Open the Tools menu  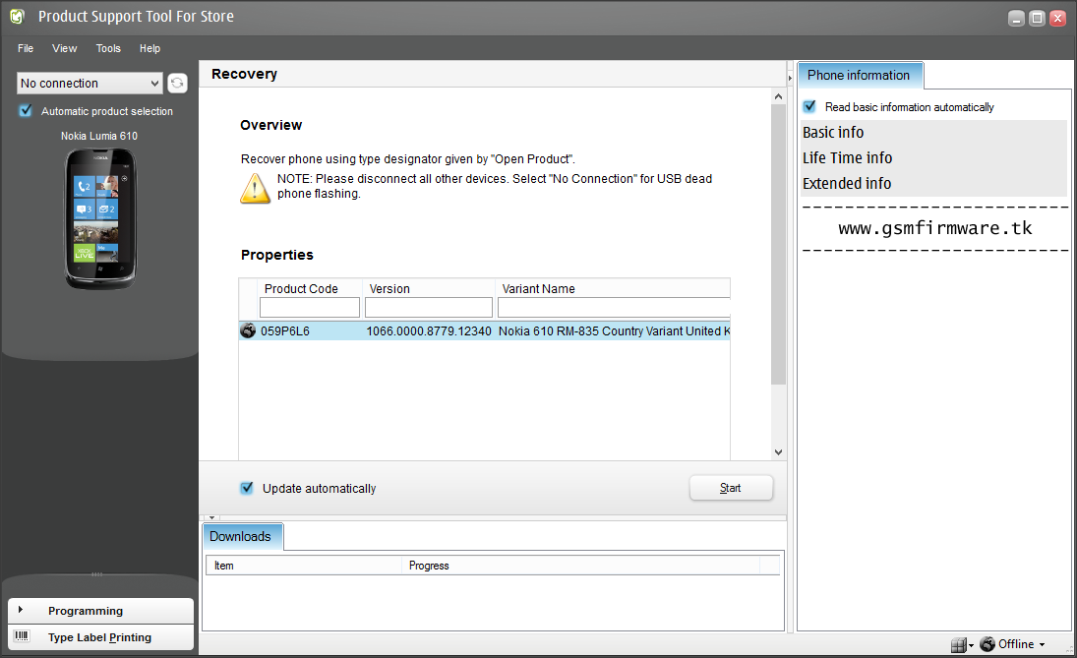(x=108, y=48)
